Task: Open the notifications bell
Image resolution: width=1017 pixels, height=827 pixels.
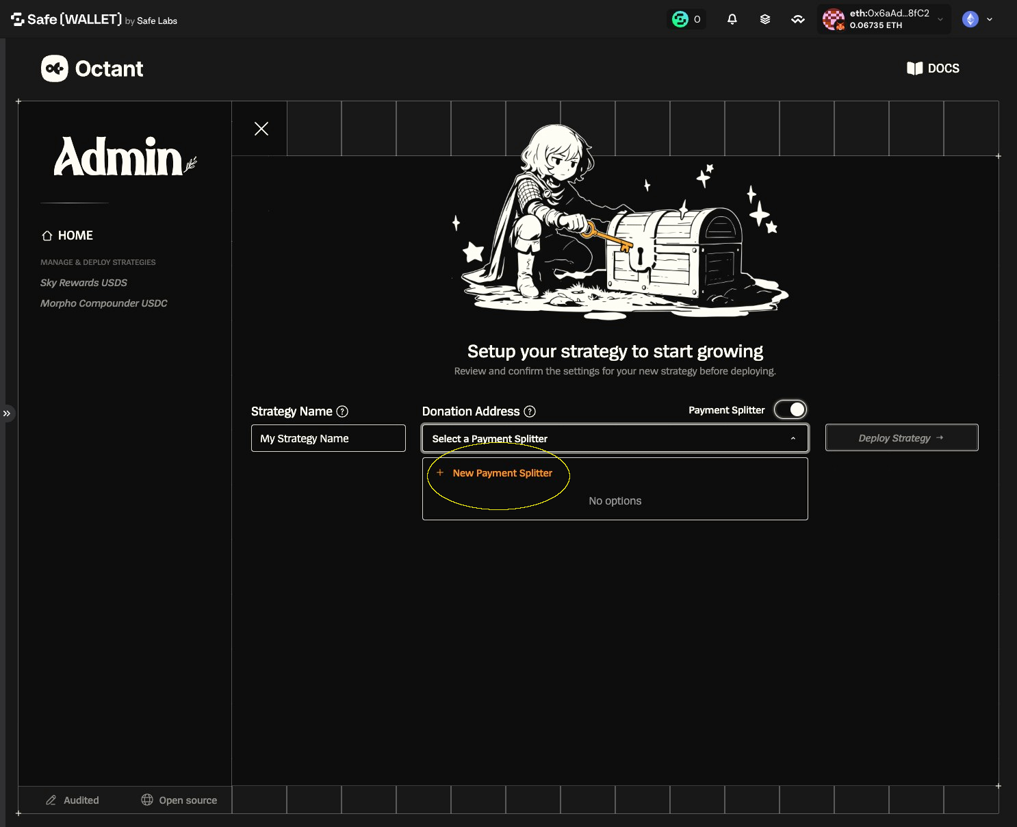Action: 732,19
